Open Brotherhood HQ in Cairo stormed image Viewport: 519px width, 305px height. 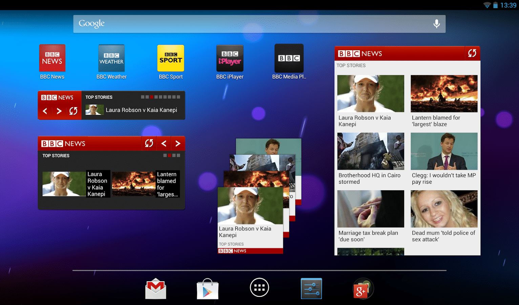point(371,151)
